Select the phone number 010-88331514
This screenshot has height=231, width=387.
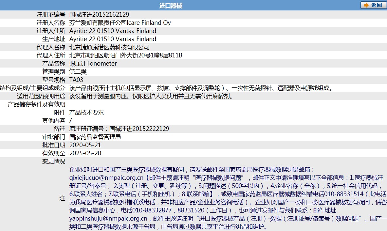click(x=344, y=194)
